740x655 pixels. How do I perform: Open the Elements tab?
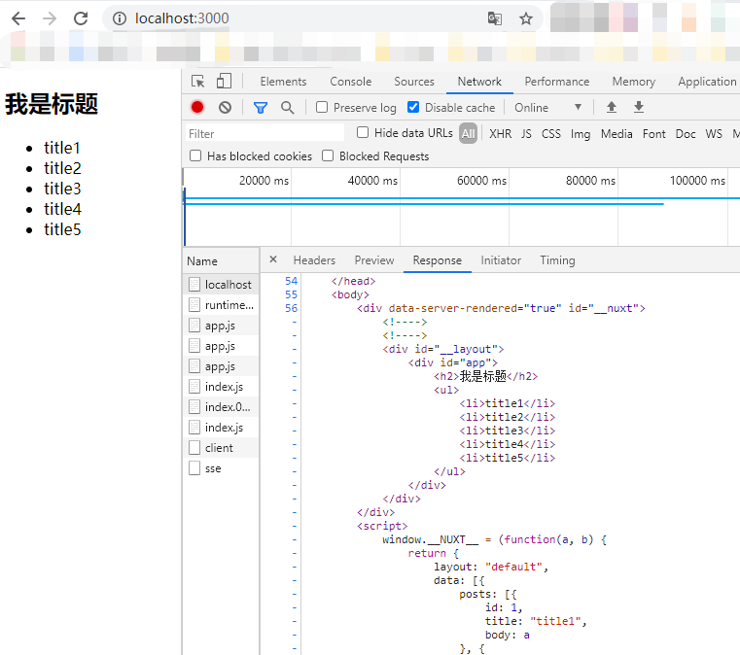tap(283, 82)
